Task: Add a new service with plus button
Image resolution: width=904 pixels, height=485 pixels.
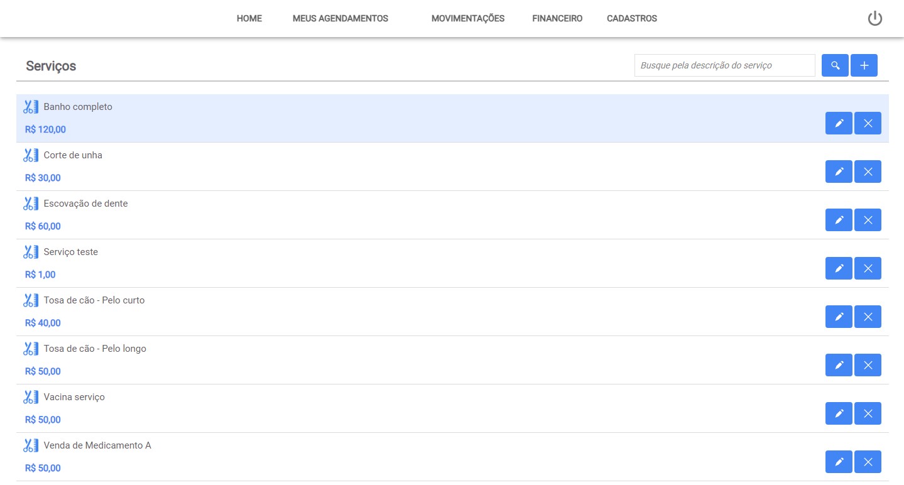Action: (x=864, y=65)
